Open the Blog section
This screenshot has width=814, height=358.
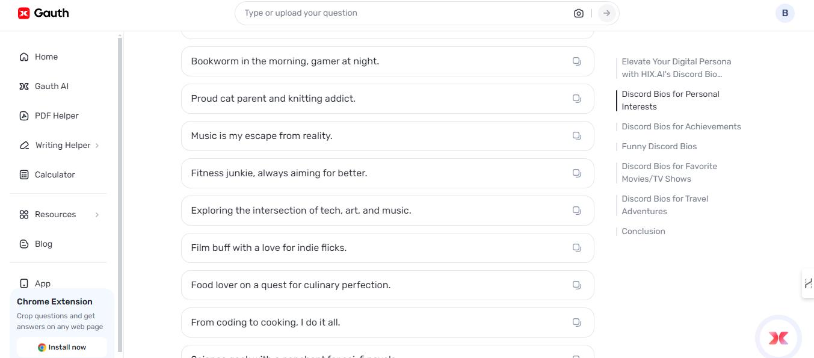pos(43,244)
